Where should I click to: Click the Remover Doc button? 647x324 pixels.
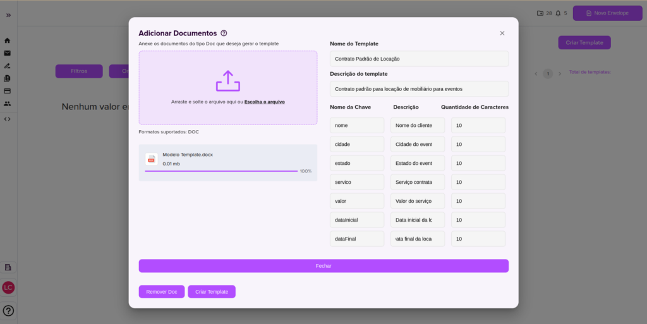(162, 292)
